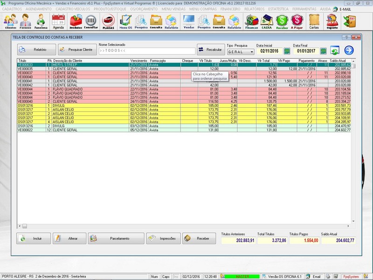
Task: Open the Vendas monitor icon
Action: [189, 21]
